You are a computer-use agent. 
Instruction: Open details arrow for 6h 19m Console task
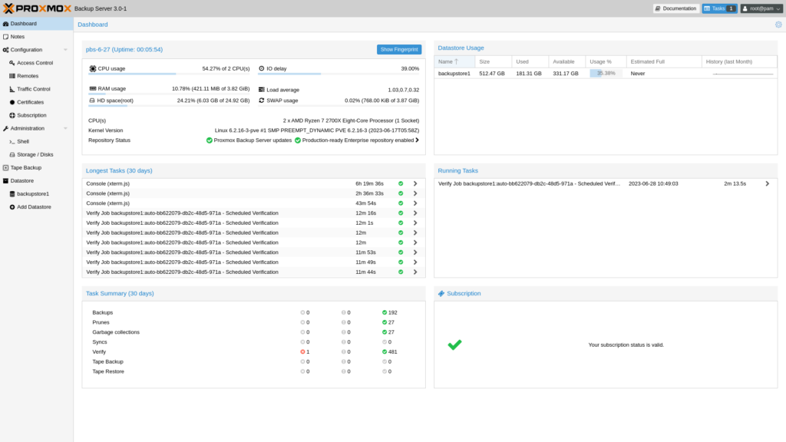[x=415, y=184]
